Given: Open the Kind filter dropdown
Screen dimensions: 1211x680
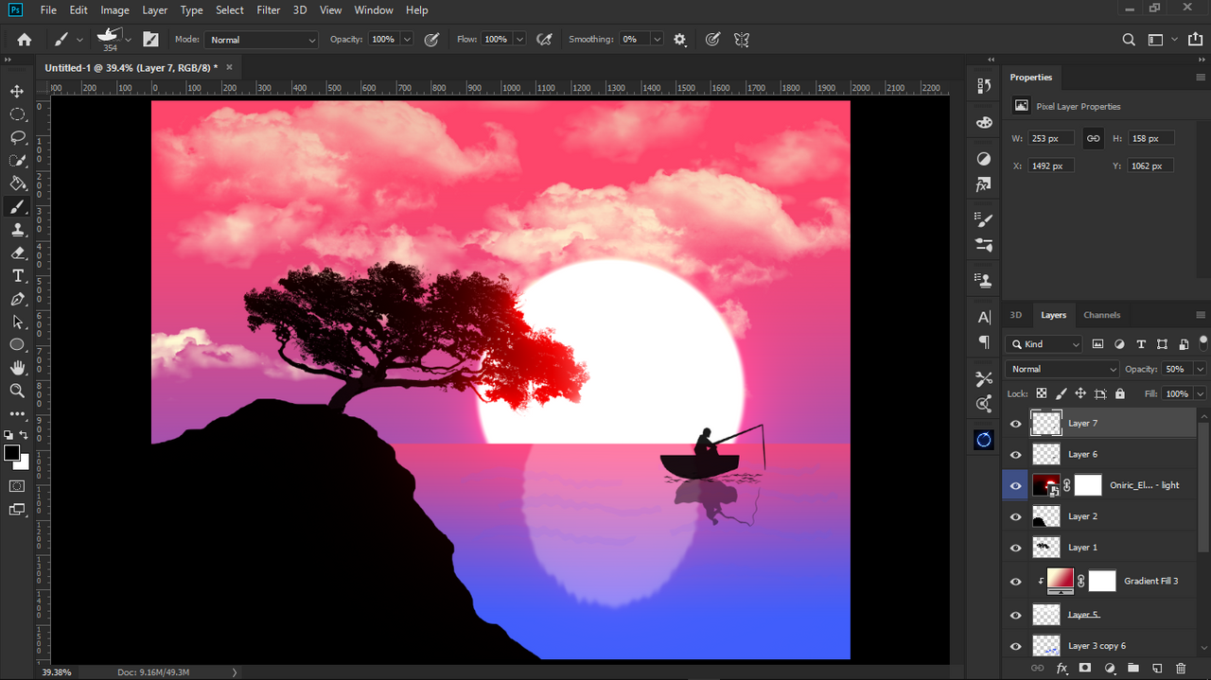Looking at the screenshot, I should (x=1044, y=344).
